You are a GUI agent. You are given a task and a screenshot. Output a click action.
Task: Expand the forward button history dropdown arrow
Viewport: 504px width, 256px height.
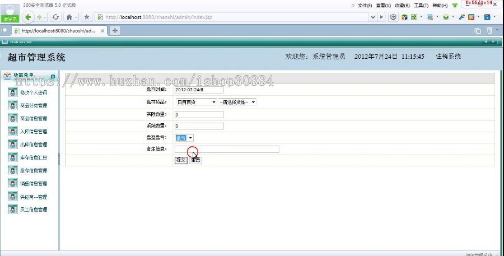coord(45,17)
